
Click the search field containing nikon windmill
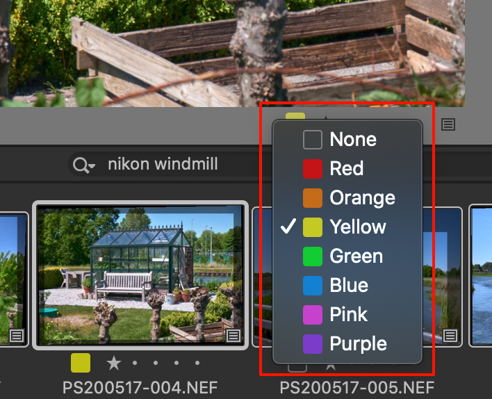click(x=170, y=164)
